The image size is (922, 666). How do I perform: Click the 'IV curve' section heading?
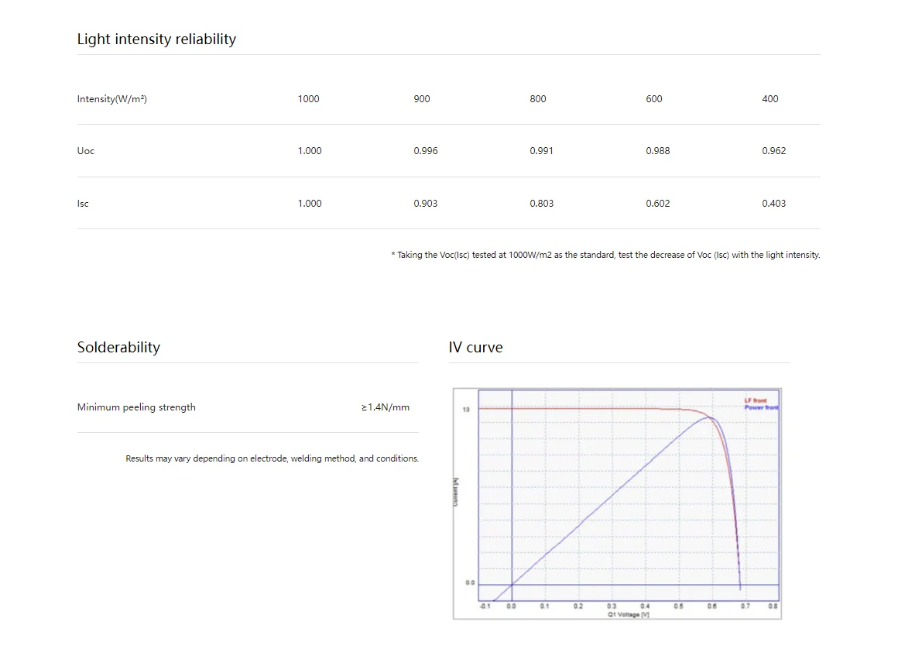(475, 348)
